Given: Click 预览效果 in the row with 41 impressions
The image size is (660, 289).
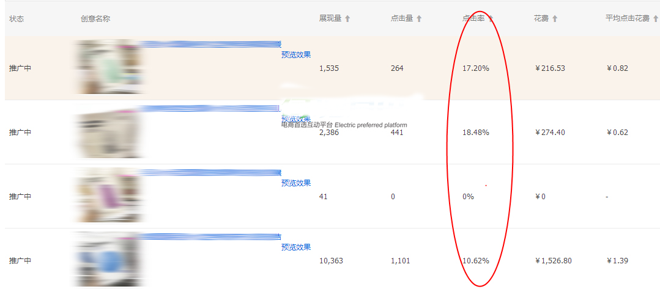Looking at the screenshot, I should tap(296, 183).
